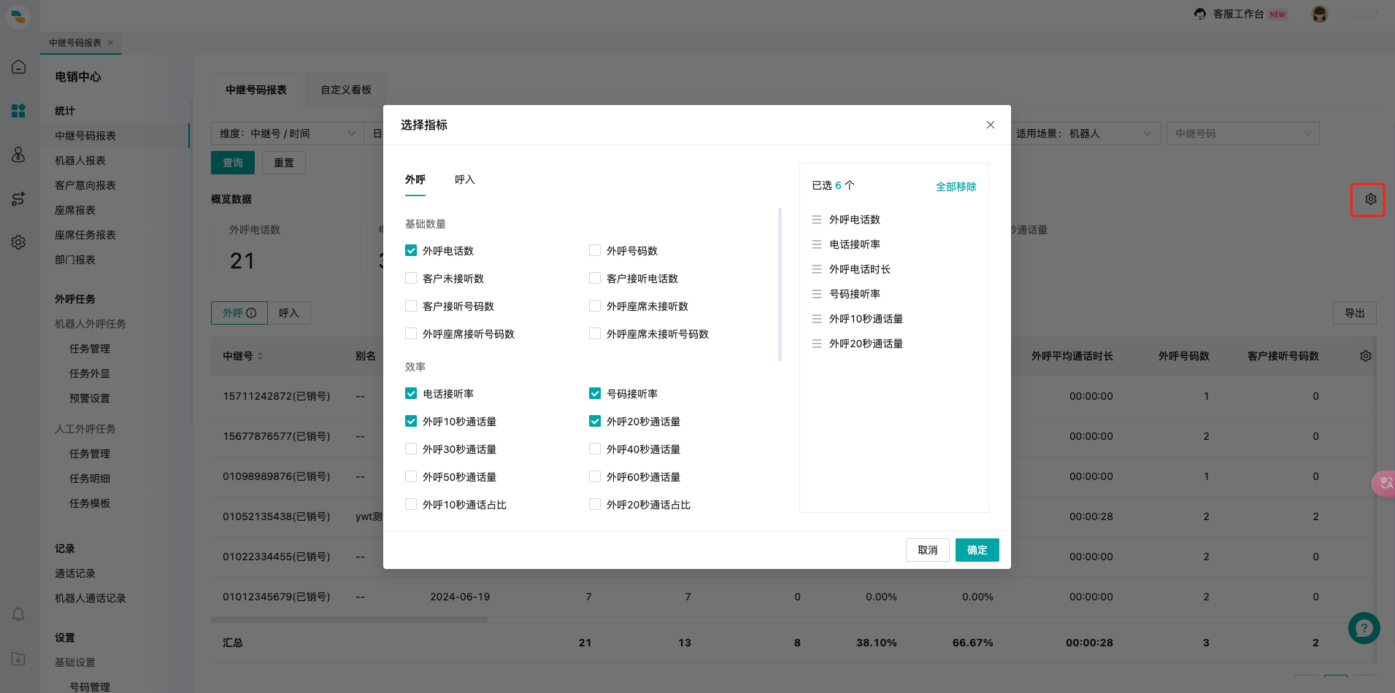Open 号码管理 in sidebar
Viewport: 1395px width, 693px height.
point(90,686)
